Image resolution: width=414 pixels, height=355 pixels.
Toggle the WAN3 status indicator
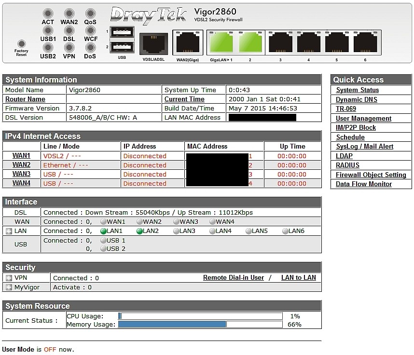coord(176,221)
